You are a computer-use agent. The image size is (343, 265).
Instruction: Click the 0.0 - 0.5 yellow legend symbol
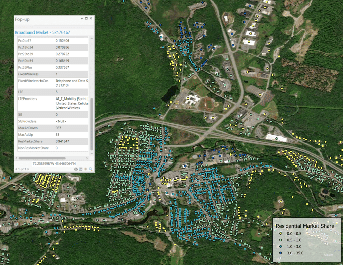[281, 234]
